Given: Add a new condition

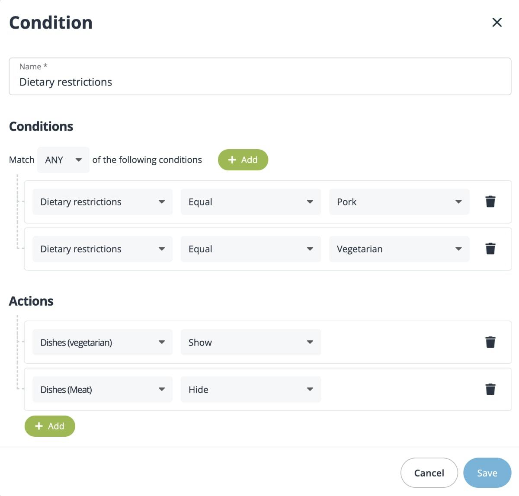Looking at the screenshot, I should 243,160.
